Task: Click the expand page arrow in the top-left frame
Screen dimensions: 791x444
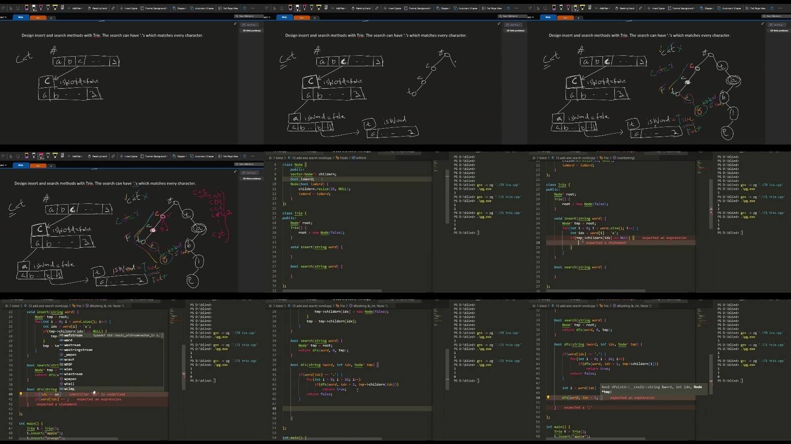Action: (x=235, y=24)
